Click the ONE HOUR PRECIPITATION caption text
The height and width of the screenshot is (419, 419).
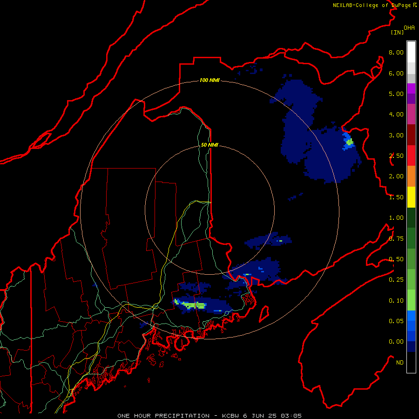tap(163, 416)
